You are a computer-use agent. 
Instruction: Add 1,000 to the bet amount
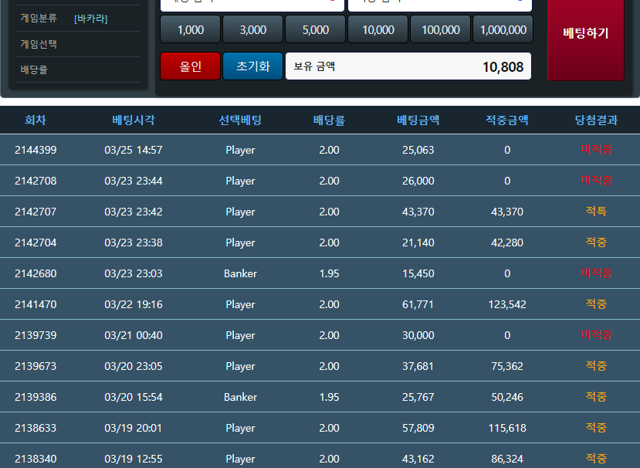(190, 29)
